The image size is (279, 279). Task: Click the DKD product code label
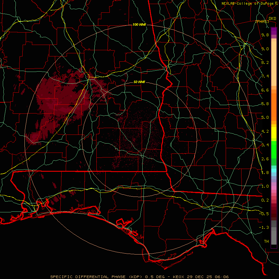pyautogui.click(x=272, y=19)
